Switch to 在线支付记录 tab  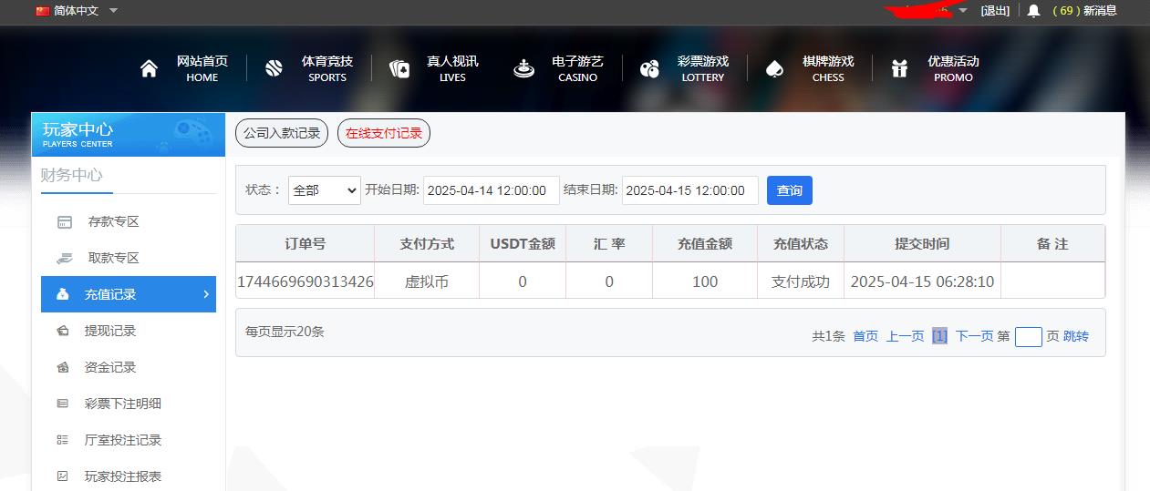pyautogui.click(x=384, y=133)
